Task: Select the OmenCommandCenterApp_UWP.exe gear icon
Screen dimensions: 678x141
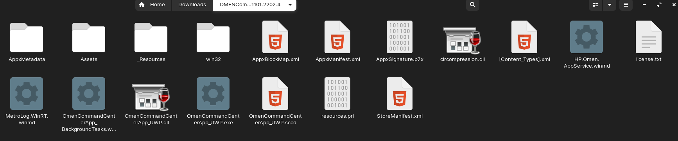Action: [213, 94]
